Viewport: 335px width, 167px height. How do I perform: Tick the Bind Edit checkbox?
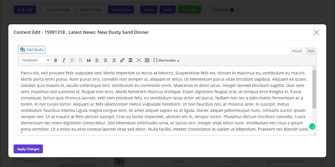pos(210,9)
